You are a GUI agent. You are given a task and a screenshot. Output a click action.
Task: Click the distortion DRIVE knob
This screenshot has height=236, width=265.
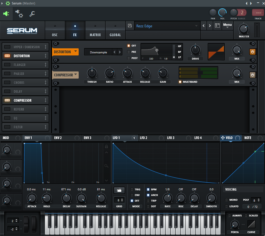click(x=195, y=50)
